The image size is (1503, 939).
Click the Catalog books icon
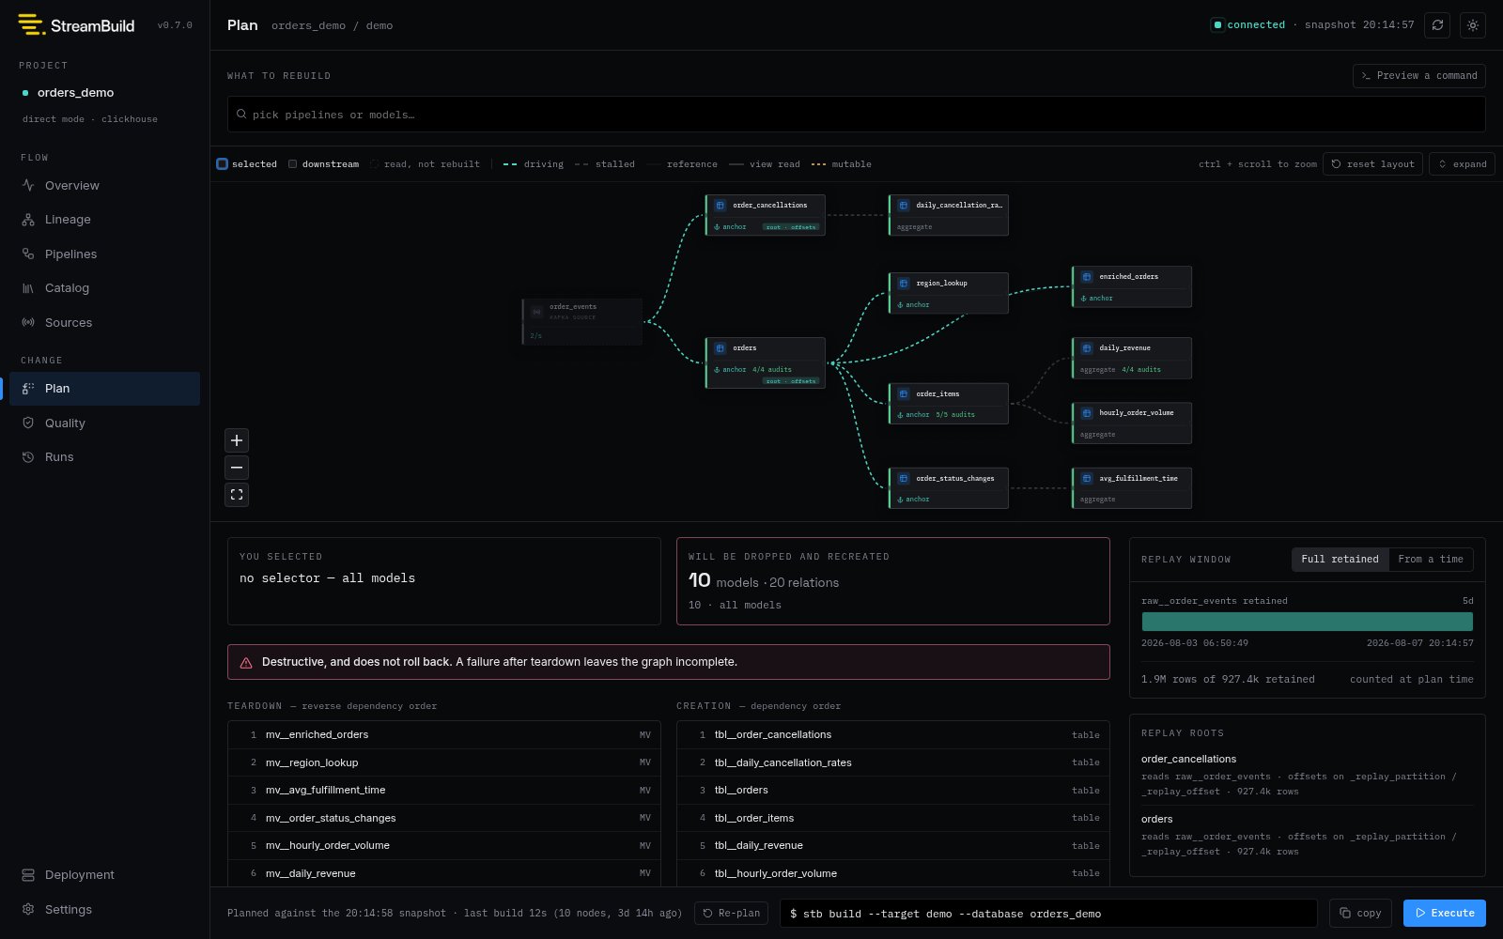pos(28,288)
